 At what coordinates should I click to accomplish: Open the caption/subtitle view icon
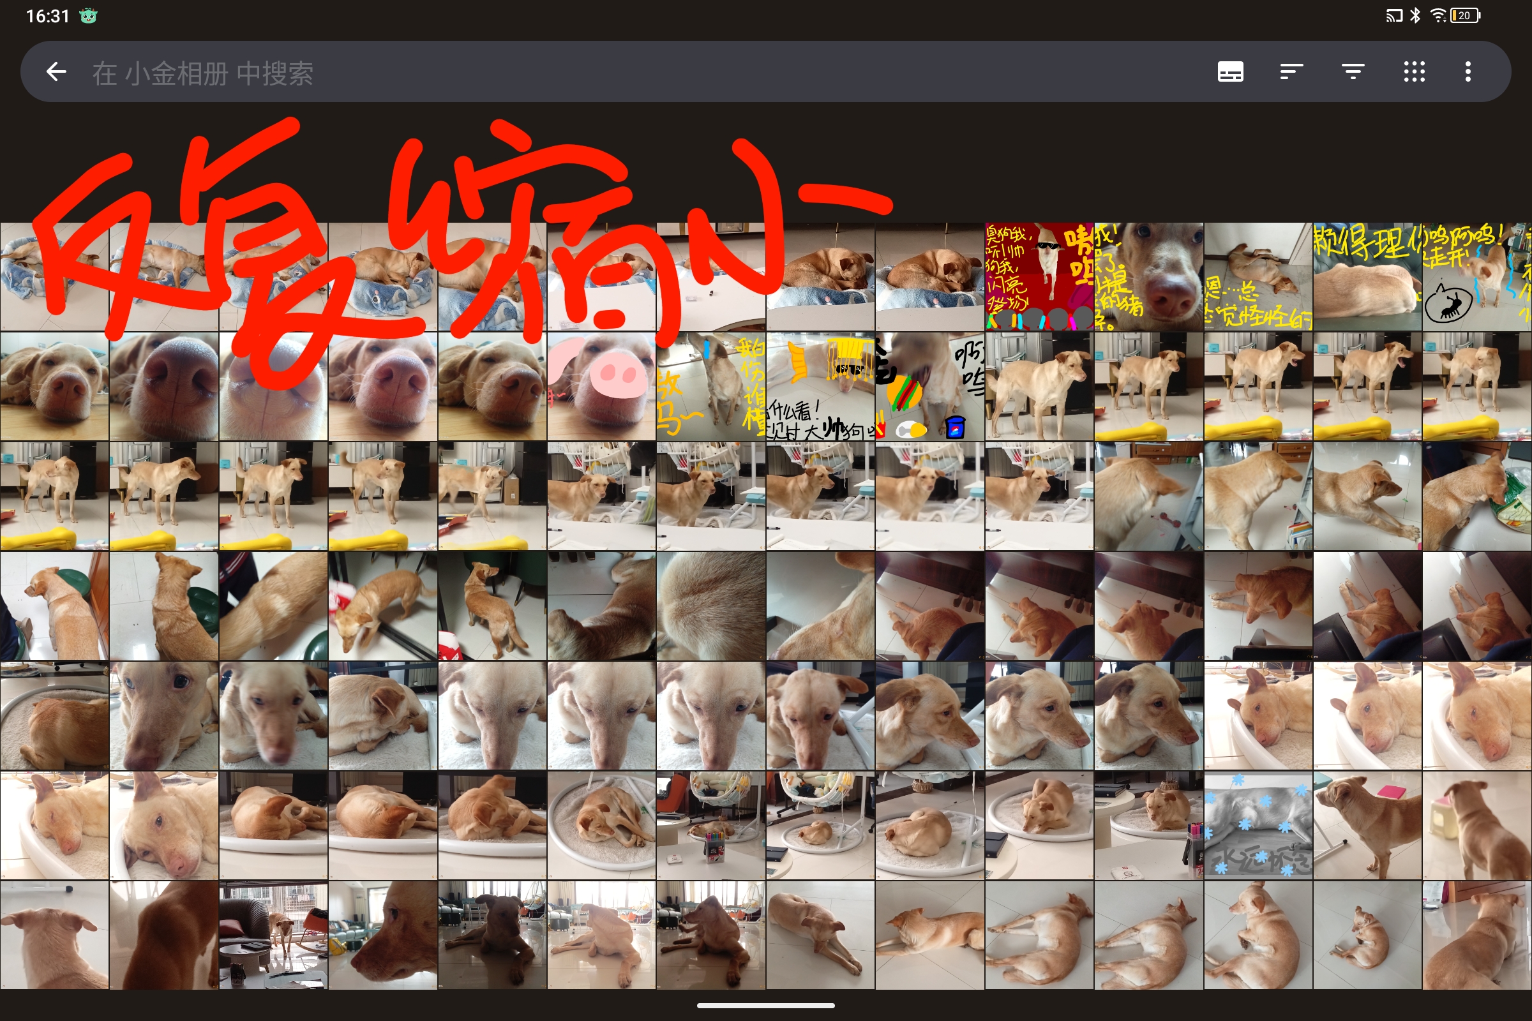point(1231,71)
